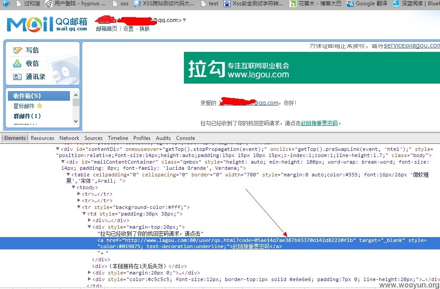
Task: Open the email account dropdown arrow
Action: click(184, 20)
